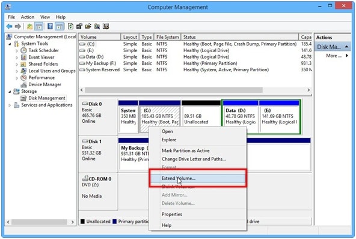The height and width of the screenshot is (239, 356).
Task: Sort by the Layout column header
Action: [x=130, y=37]
